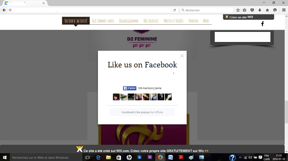Open the Firefox downloads arrow icon
The height and width of the screenshot is (161, 288).
coord(260,10)
